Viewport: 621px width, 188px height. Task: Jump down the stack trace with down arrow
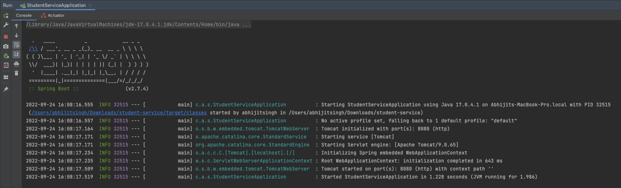point(16,35)
